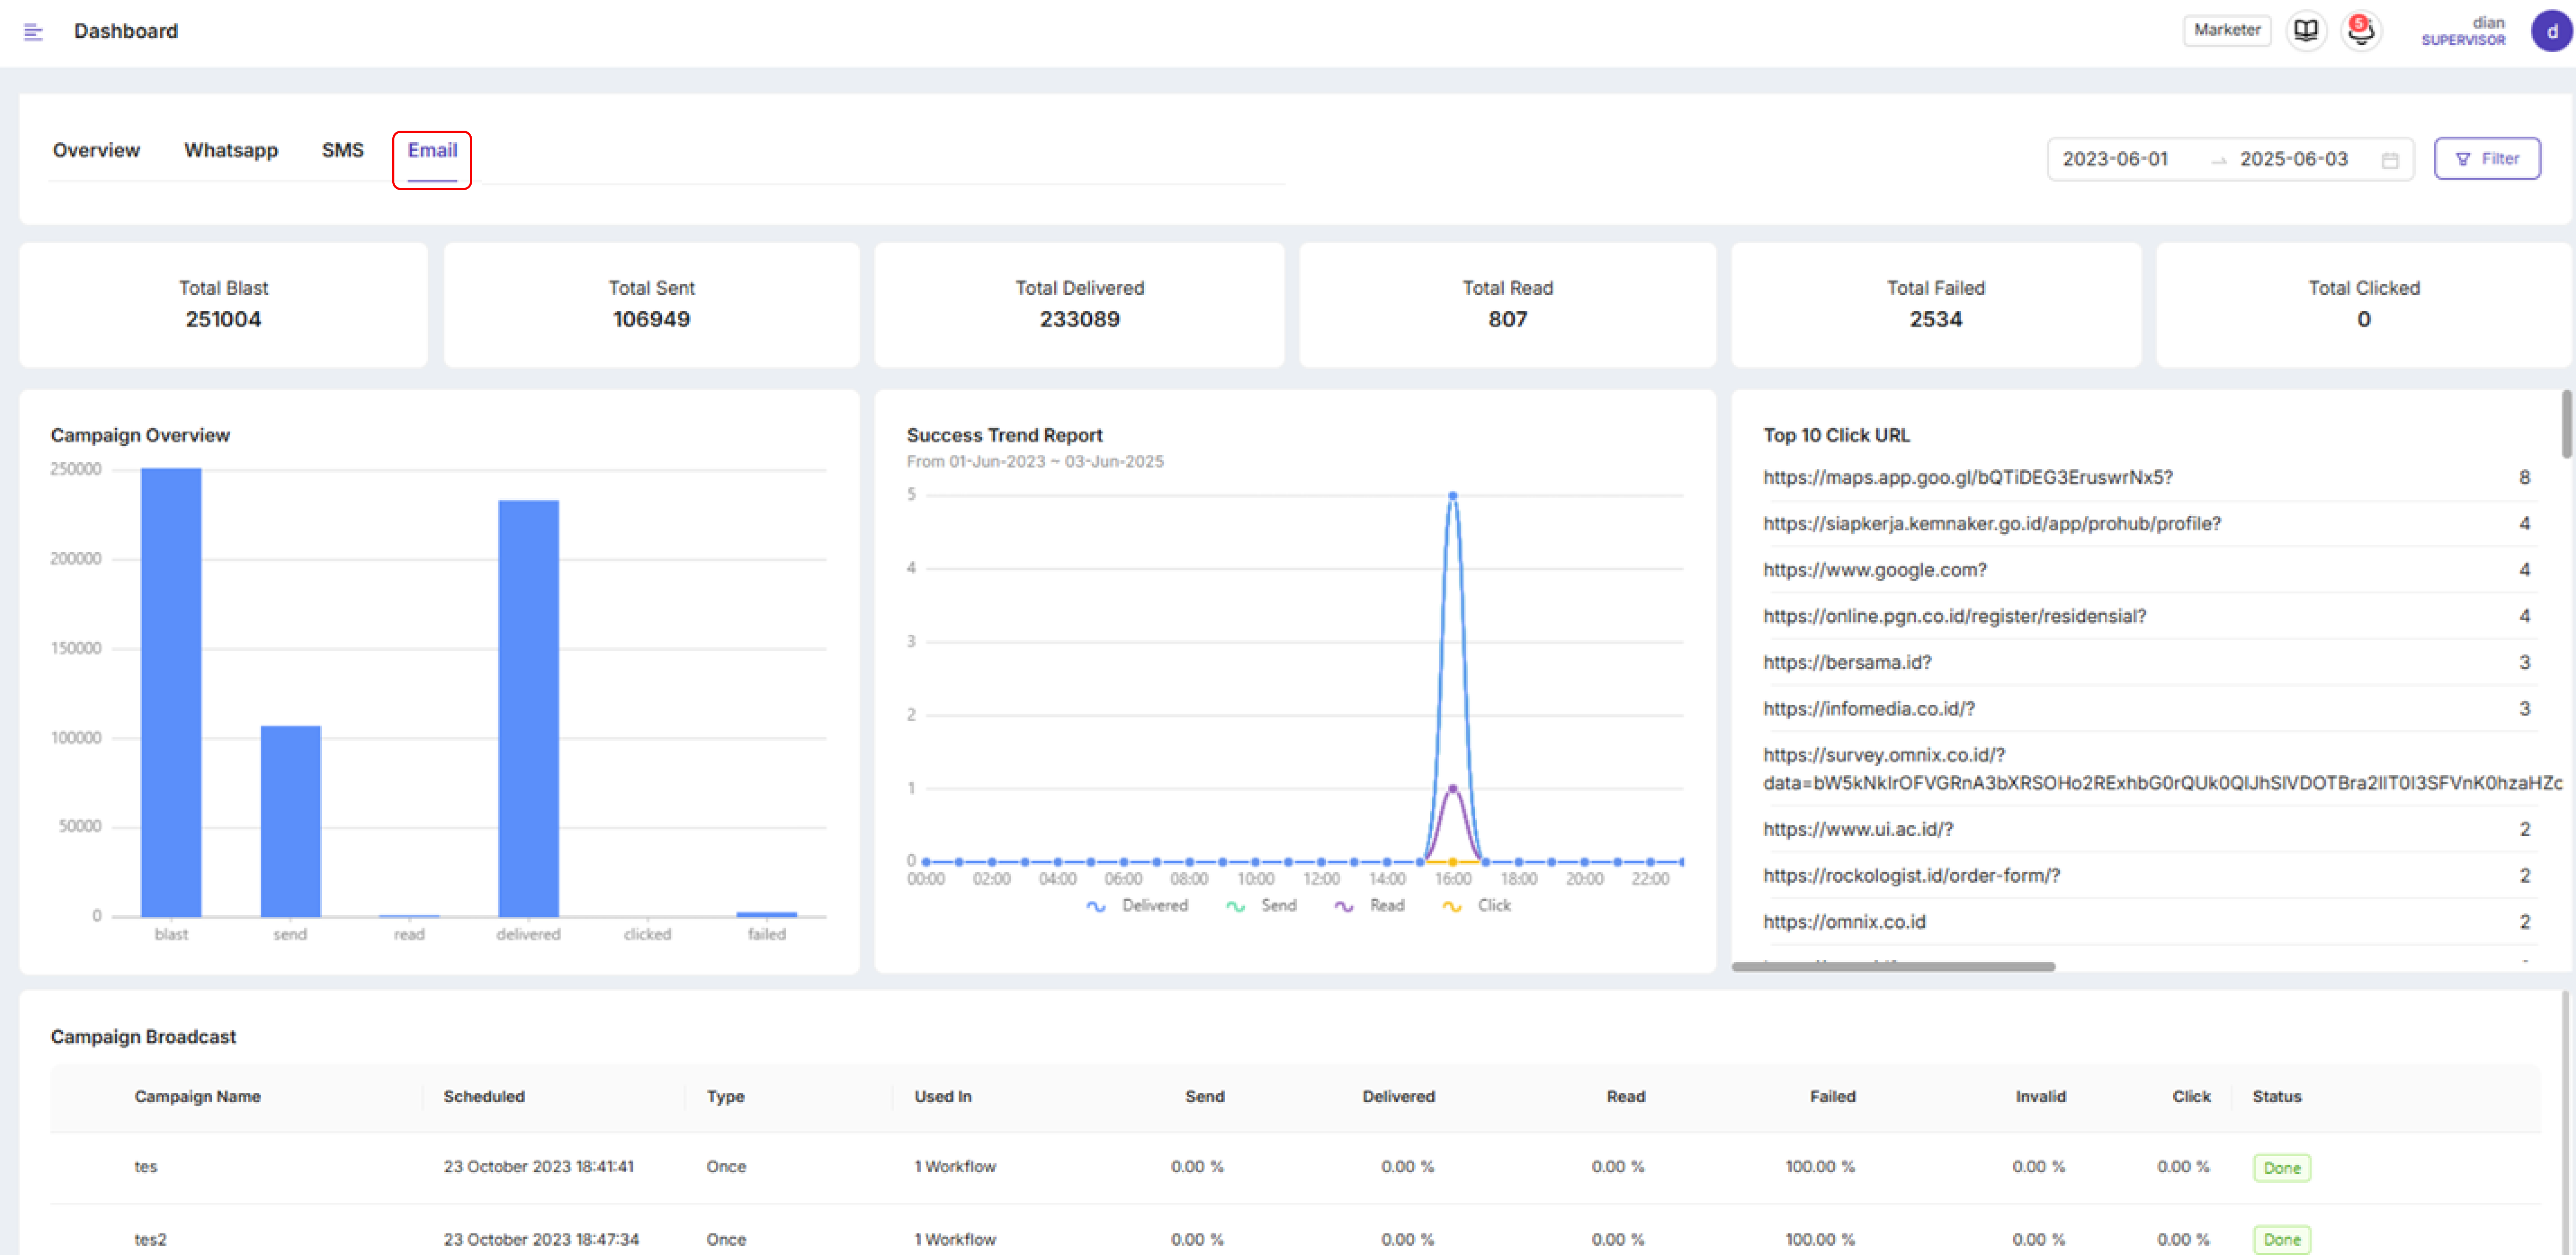Click the calendar icon in date range
The height and width of the screenshot is (1255, 2576).
2389,160
